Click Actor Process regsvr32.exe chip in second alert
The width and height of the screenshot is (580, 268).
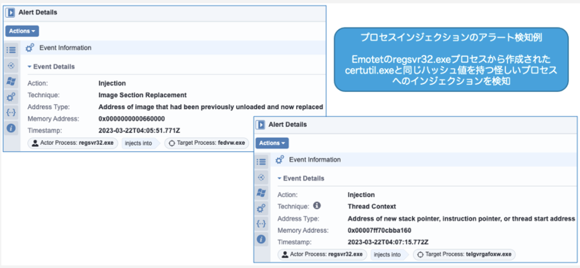pos(322,255)
